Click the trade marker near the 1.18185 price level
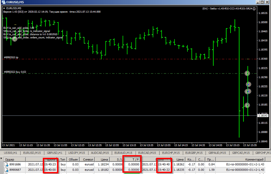 point(247,105)
